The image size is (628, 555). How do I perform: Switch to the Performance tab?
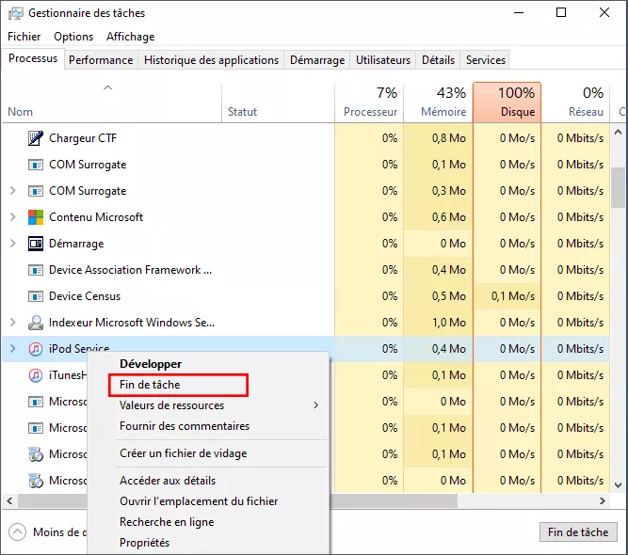pyautogui.click(x=101, y=60)
